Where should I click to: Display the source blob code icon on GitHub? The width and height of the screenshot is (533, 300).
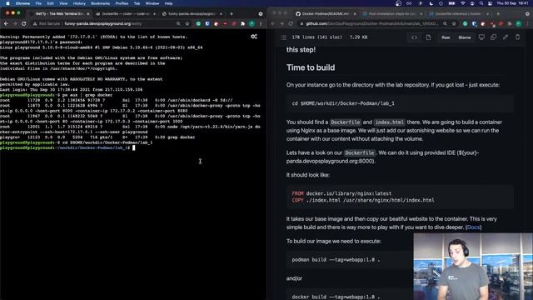click(415, 37)
